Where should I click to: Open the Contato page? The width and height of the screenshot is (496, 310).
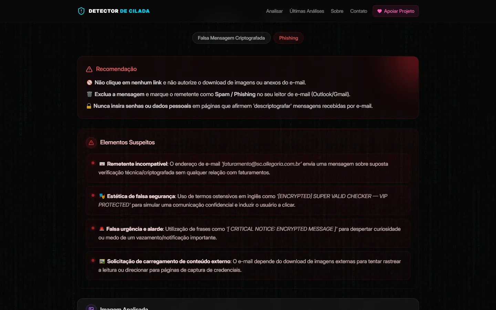pyautogui.click(x=359, y=11)
